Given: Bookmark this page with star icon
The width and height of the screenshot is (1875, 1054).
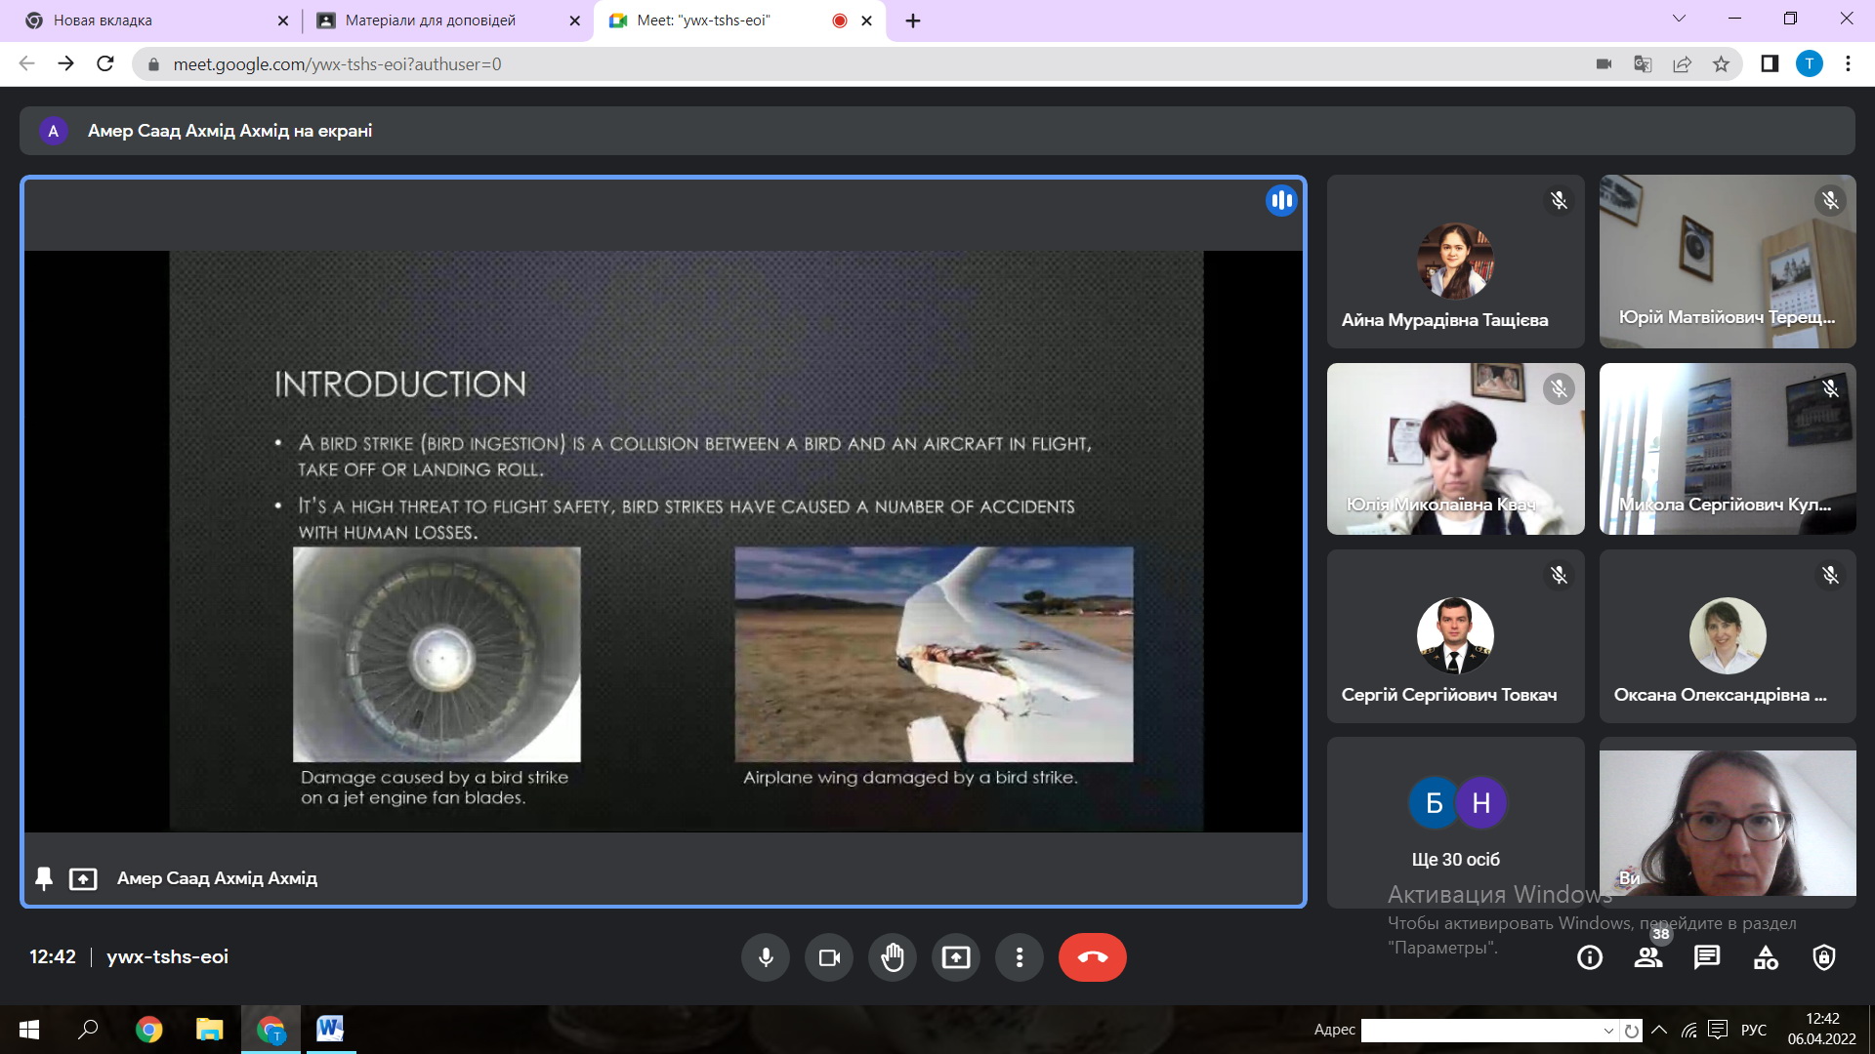Looking at the screenshot, I should pyautogui.click(x=1721, y=64).
